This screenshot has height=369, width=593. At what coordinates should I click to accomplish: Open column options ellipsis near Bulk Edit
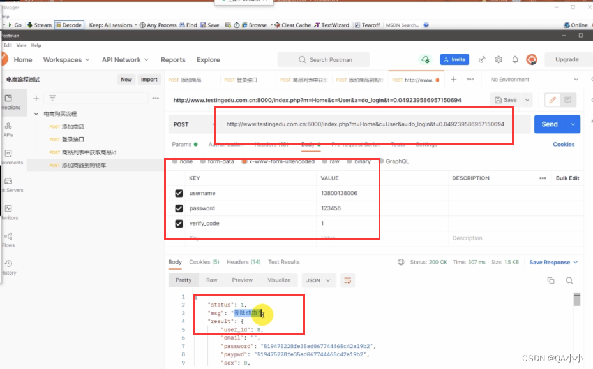pos(543,178)
